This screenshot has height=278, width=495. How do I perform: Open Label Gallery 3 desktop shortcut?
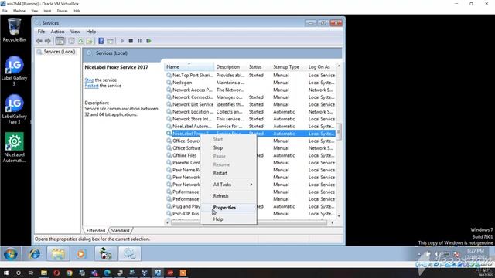[x=14, y=71]
